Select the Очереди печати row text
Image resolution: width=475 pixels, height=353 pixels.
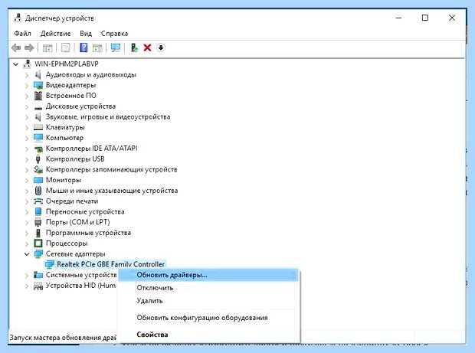click(x=72, y=201)
